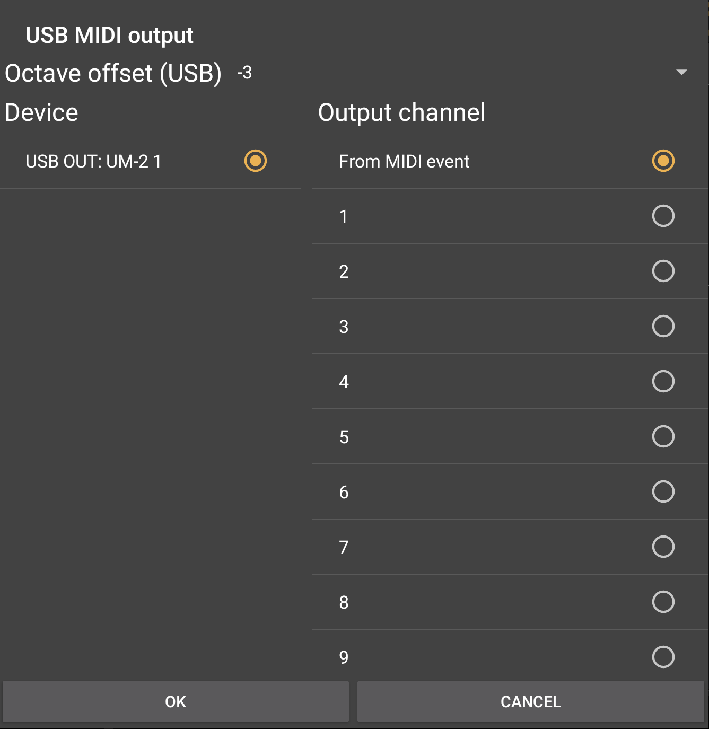709x729 pixels.
Task: Select USB OUT: UM-2 1 device
Action: tap(256, 161)
